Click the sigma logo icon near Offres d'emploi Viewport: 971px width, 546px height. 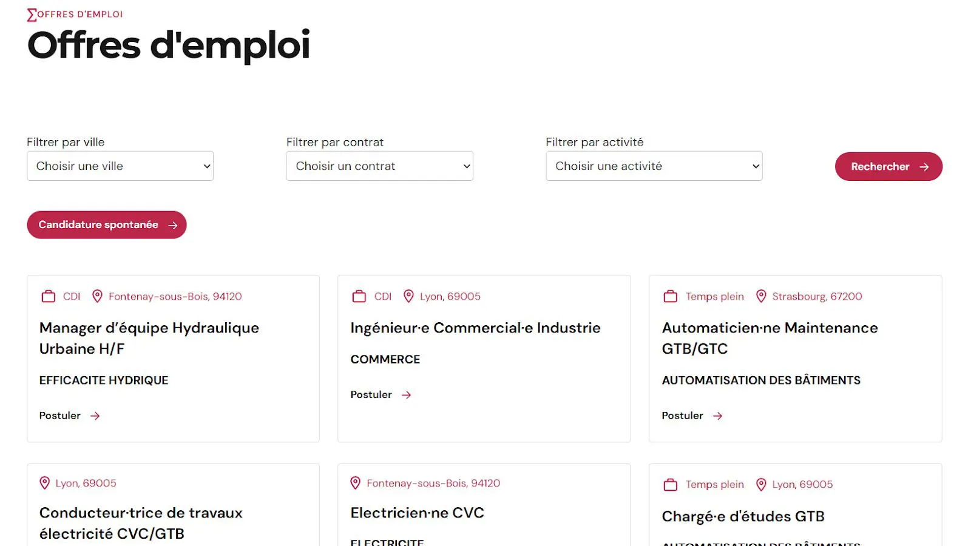coord(32,15)
